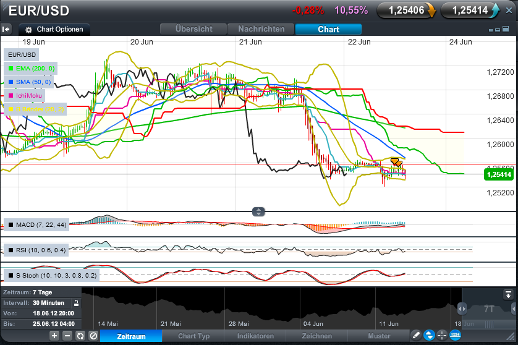Refresh the chart with the reload icon
518x345 pixels.
click(80, 336)
